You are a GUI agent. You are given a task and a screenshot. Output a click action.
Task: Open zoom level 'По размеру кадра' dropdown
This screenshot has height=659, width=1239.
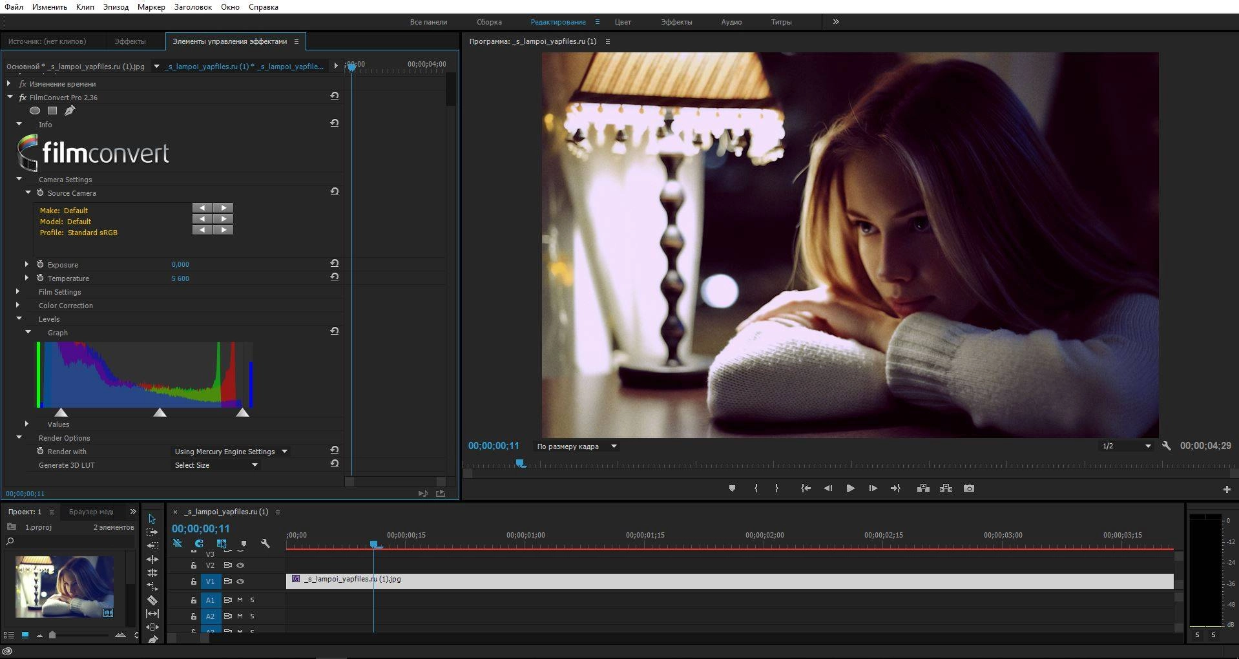tap(577, 446)
